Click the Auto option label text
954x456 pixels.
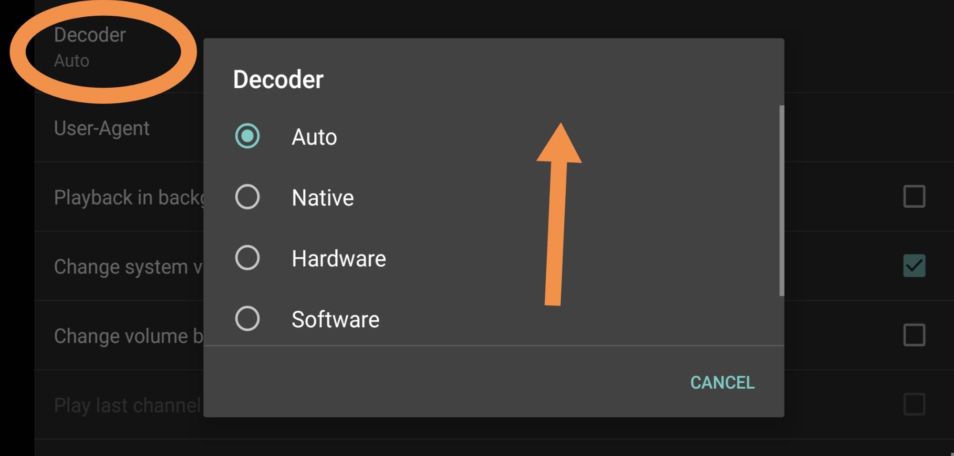click(x=314, y=137)
